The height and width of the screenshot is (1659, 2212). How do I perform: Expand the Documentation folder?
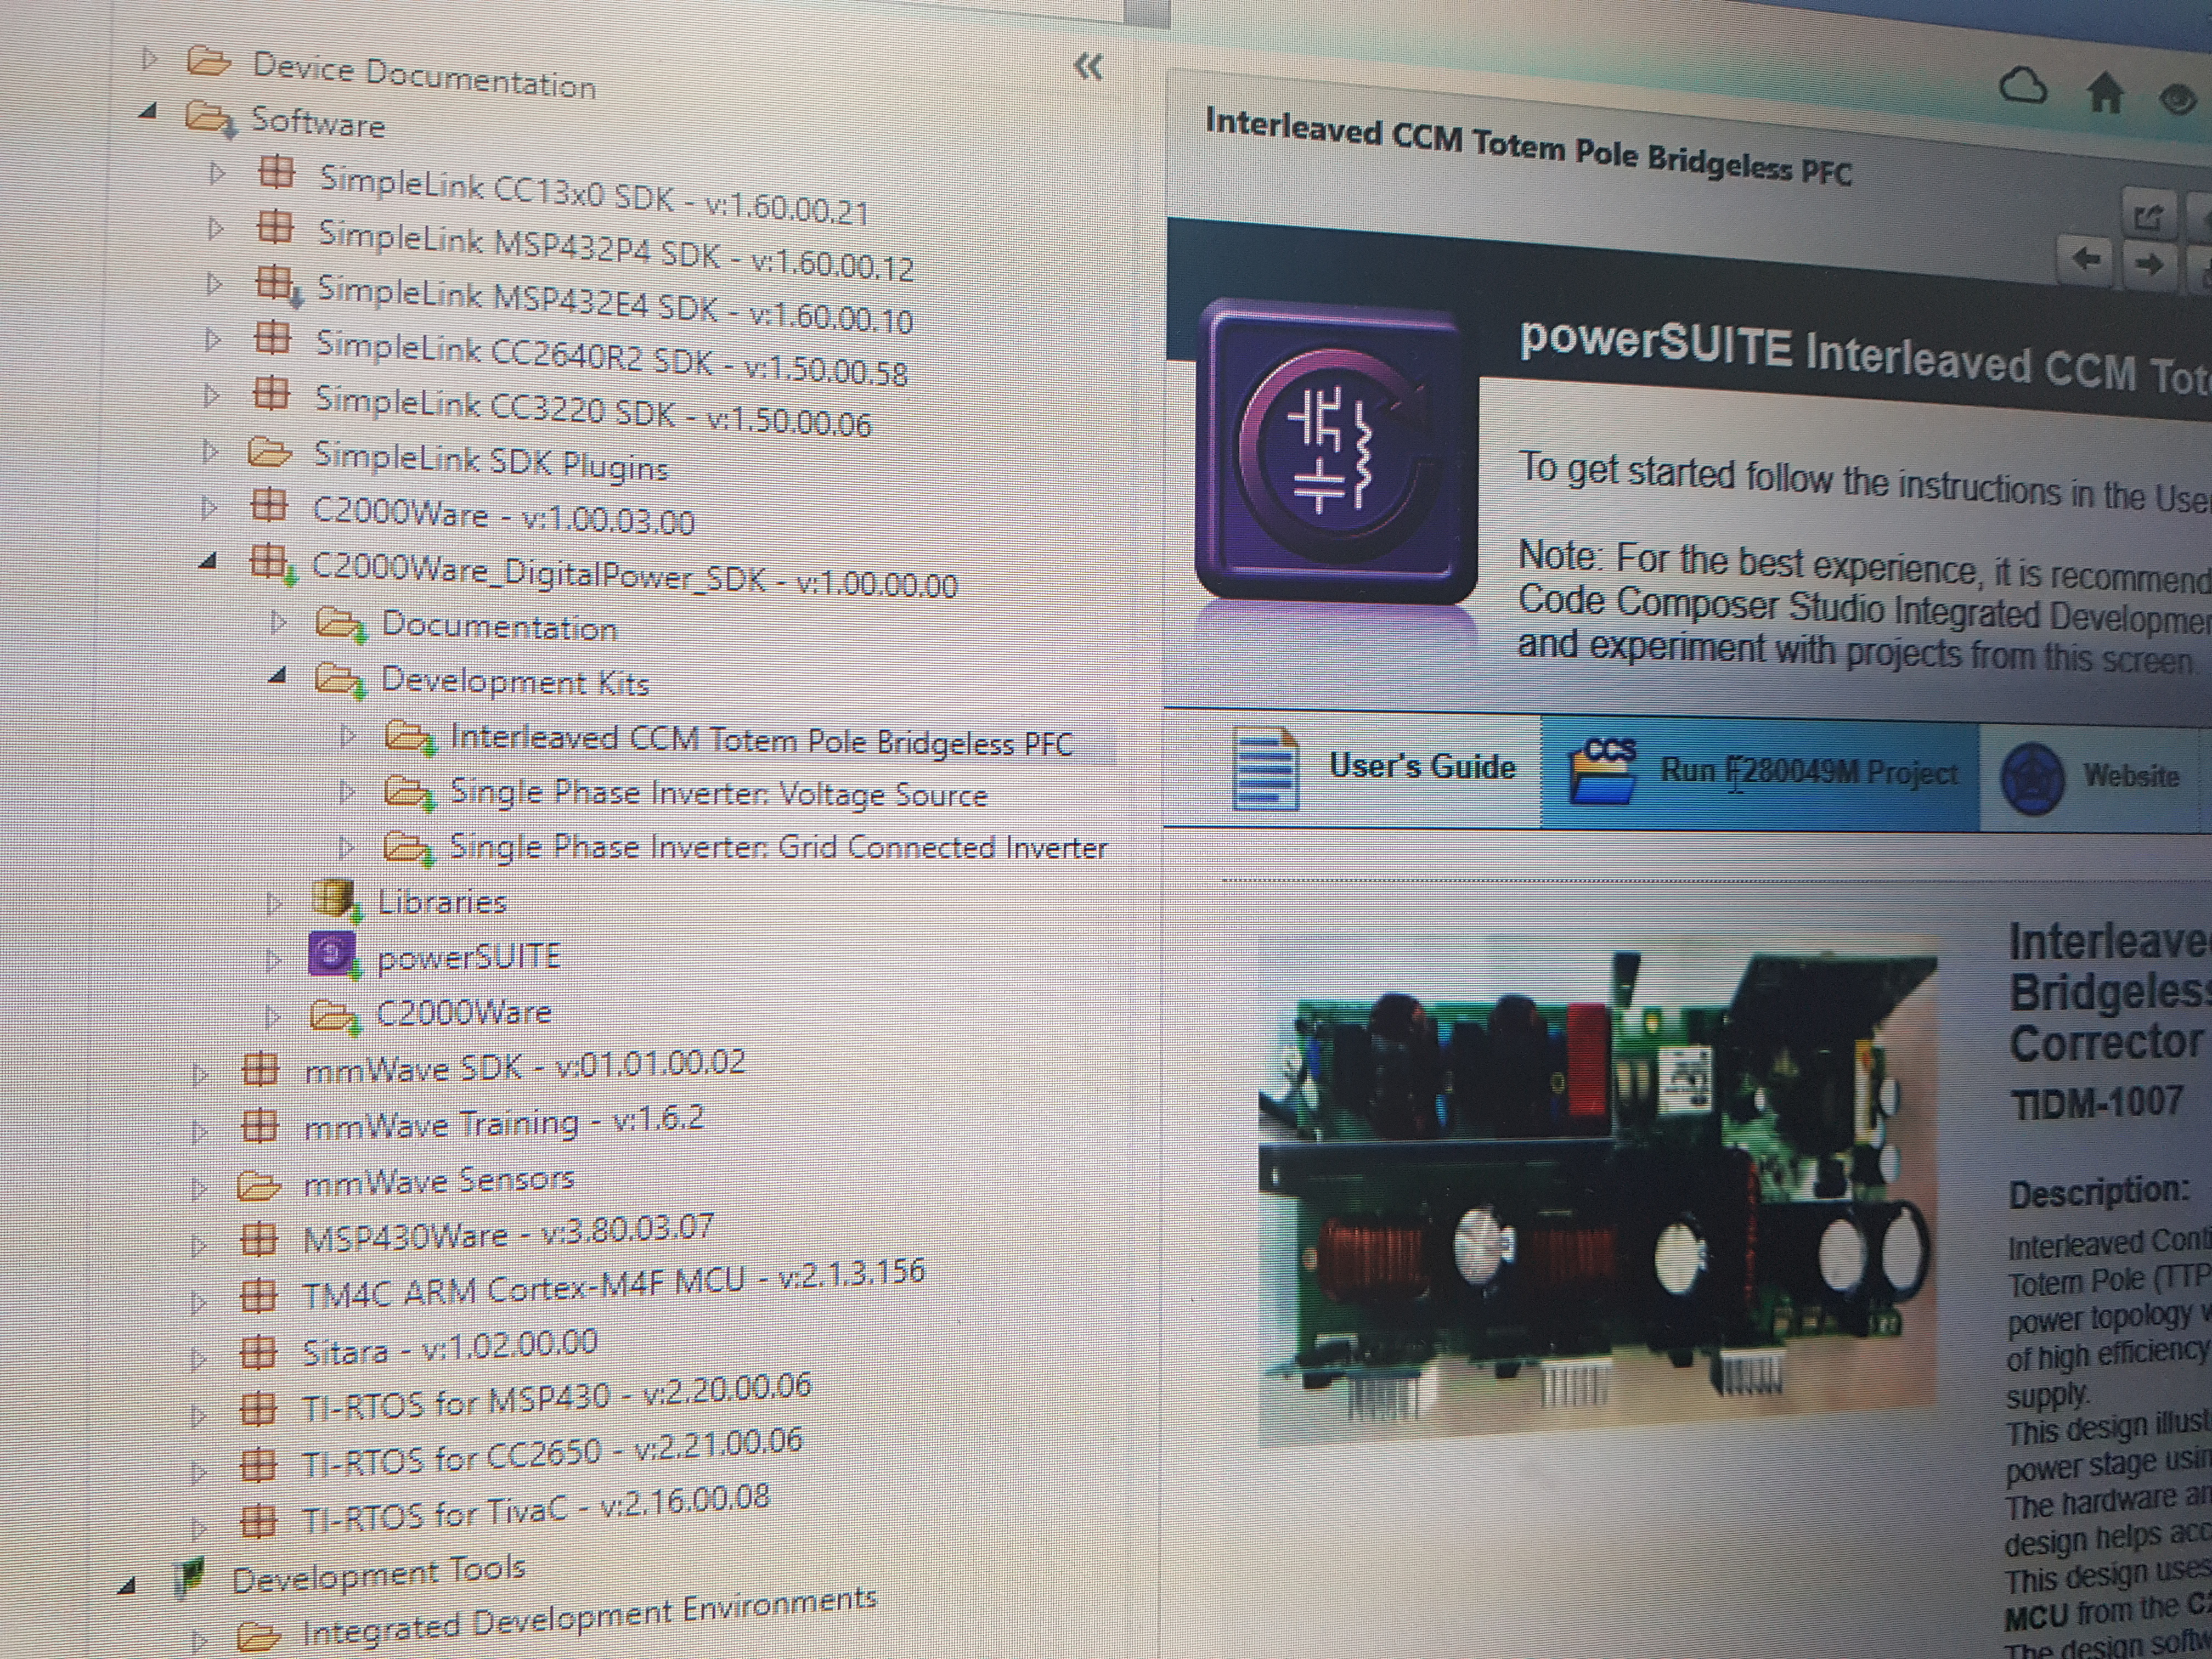278,623
